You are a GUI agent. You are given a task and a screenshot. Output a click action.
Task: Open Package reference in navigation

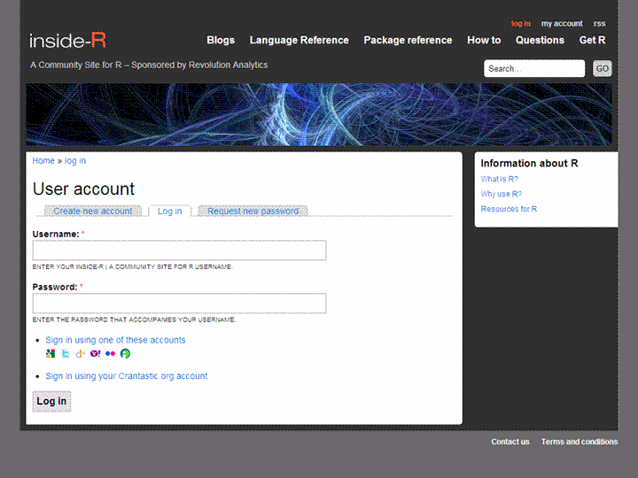click(x=408, y=40)
